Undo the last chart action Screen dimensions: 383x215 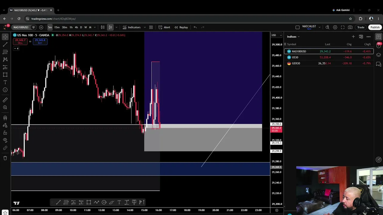[x=195, y=27]
